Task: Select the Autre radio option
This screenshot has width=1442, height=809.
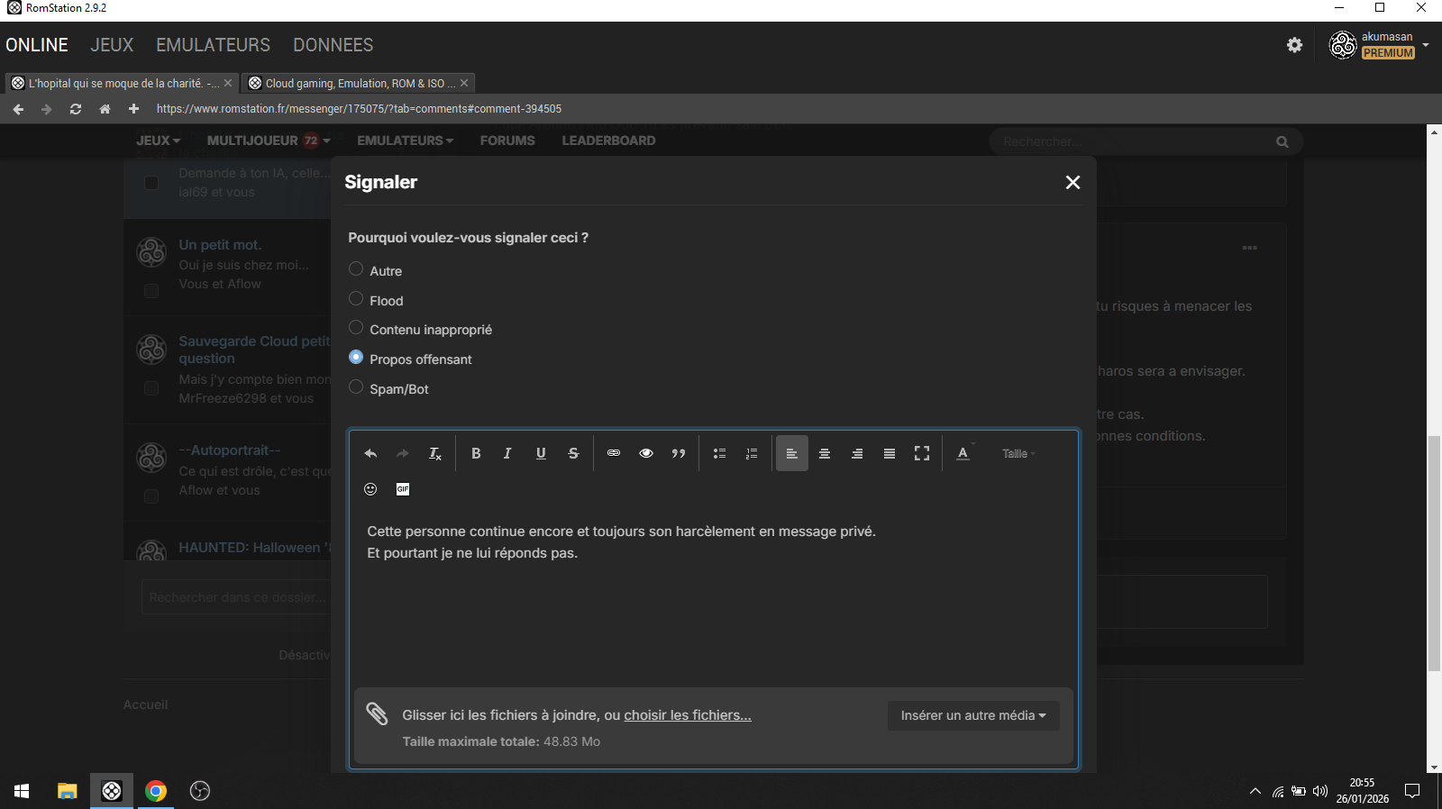Action: point(356,269)
